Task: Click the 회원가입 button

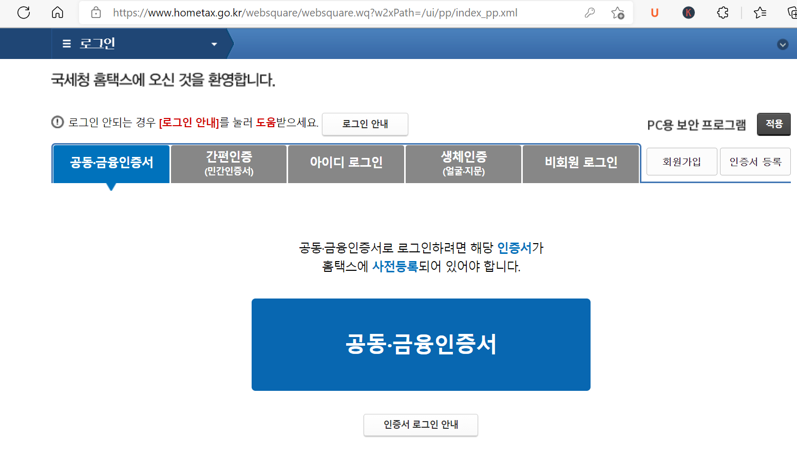Action: 681,162
